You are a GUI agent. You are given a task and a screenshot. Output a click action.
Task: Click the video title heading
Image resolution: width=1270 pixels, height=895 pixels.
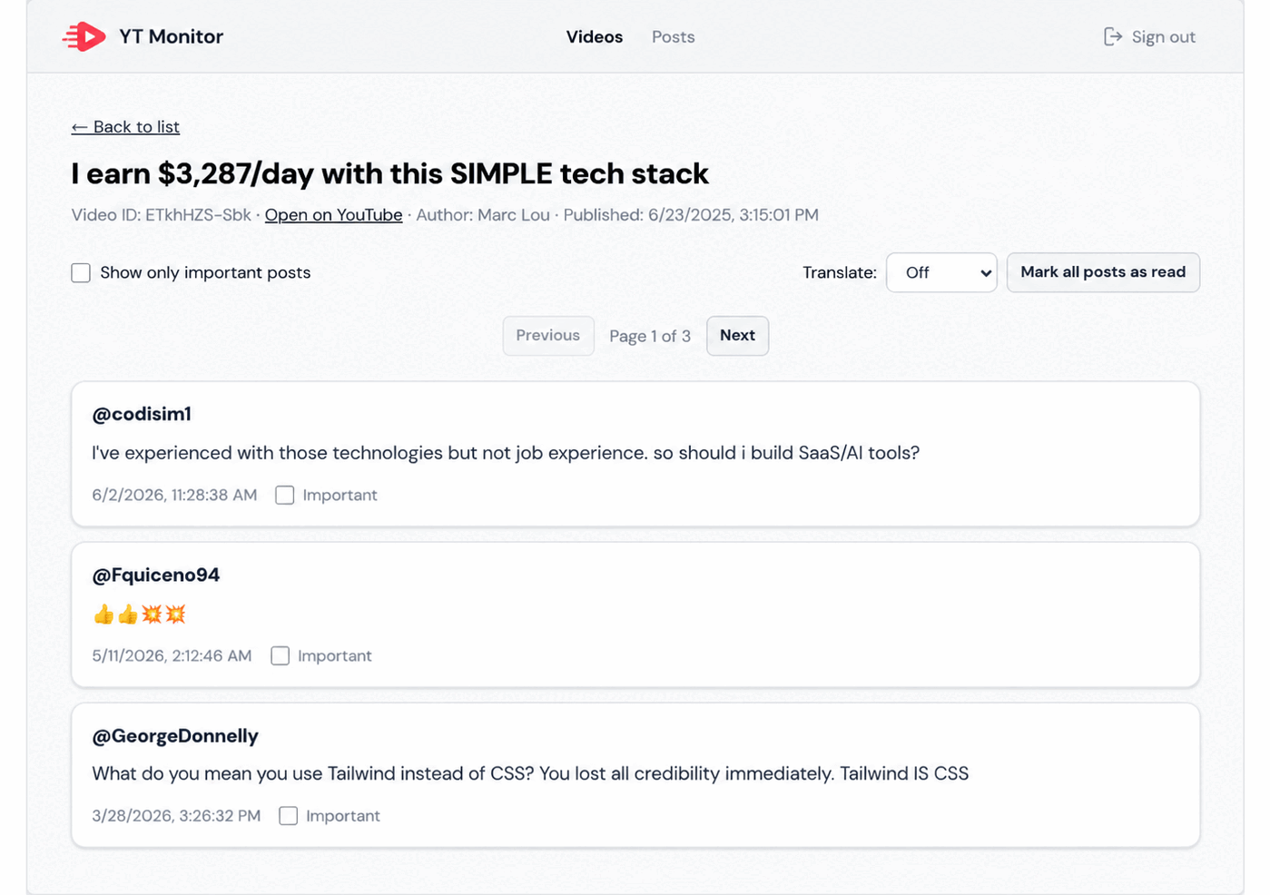390,173
